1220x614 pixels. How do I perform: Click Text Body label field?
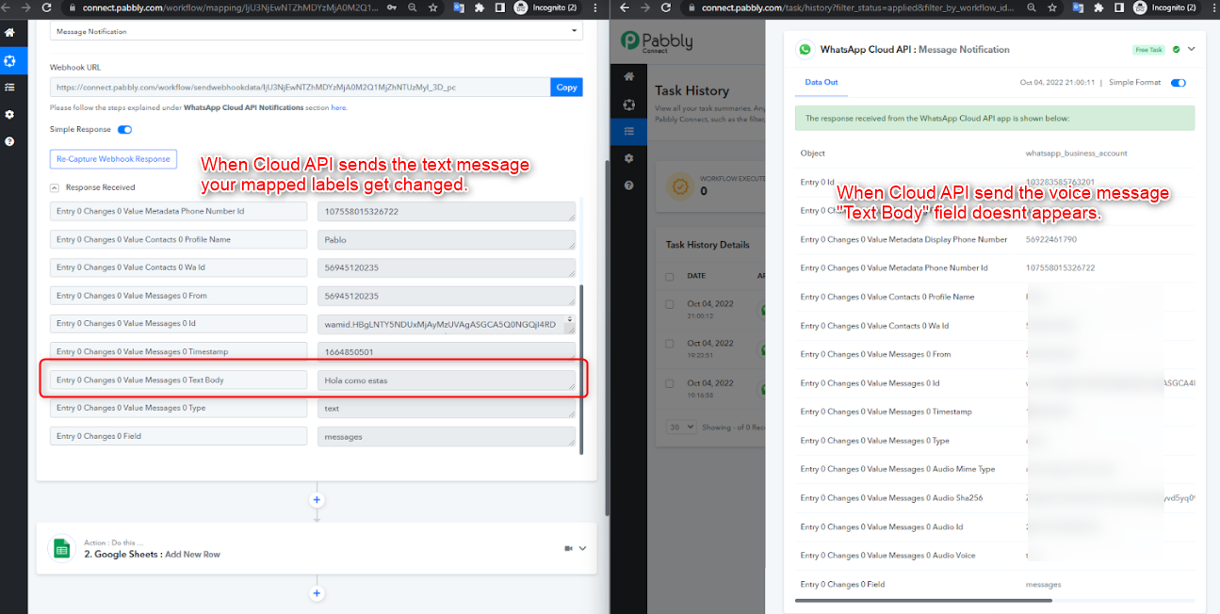[x=178, y=380]
